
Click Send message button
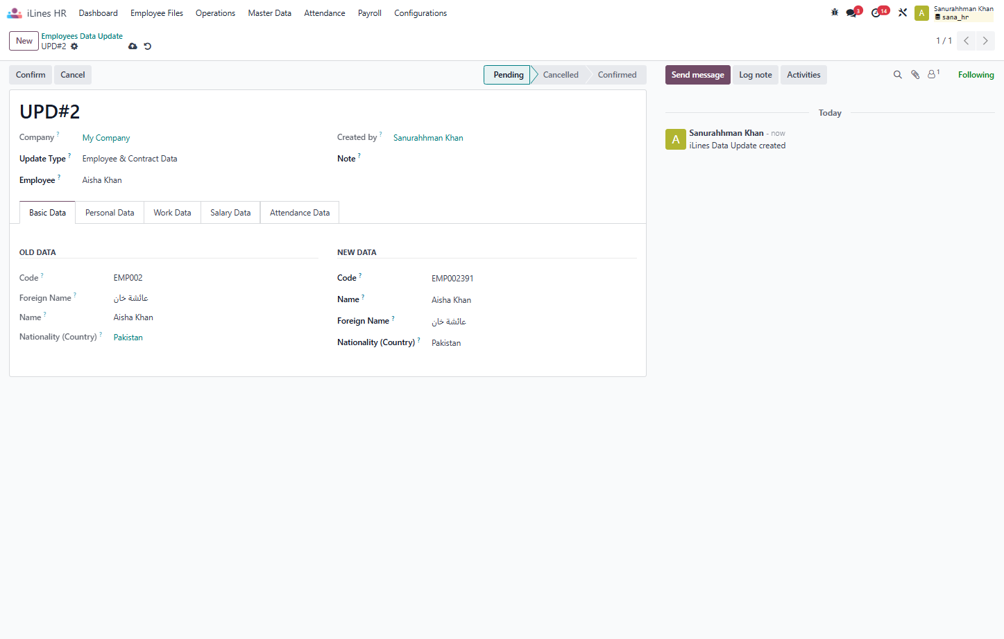(x=697, y=75)
